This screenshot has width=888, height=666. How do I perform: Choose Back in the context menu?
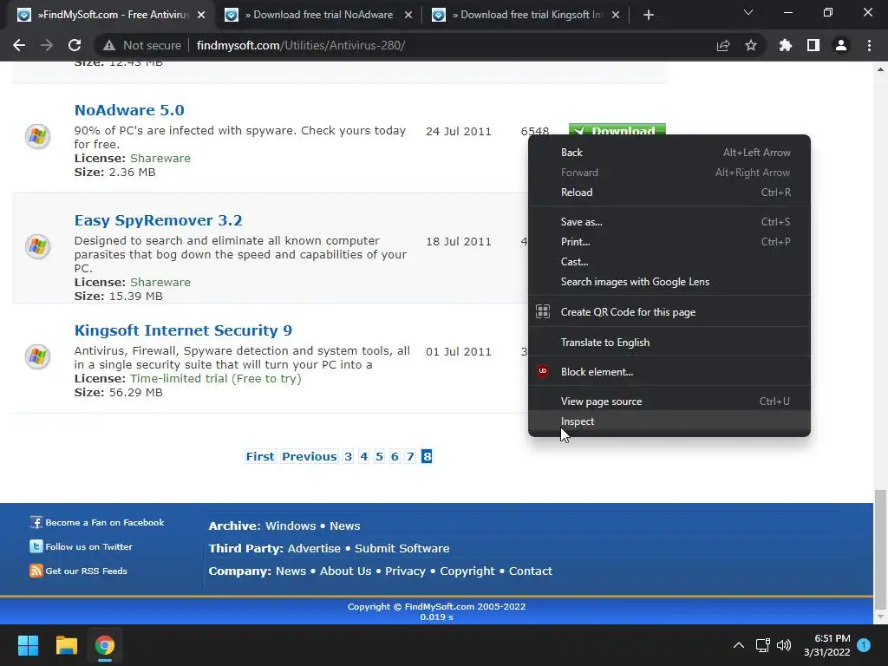click(669, 153)
